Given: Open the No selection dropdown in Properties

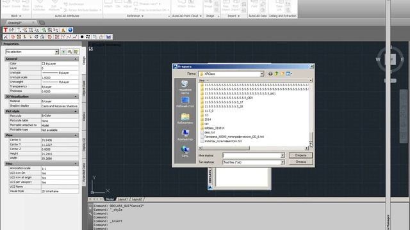Looking at the screenshot, I should 56,52.
